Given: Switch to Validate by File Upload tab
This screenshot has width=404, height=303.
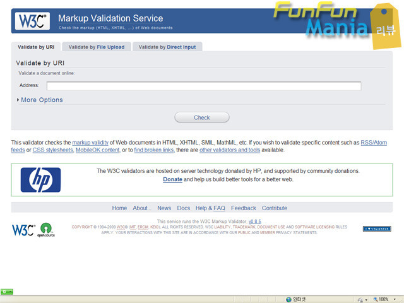Looking at the screenshot, I should click(x=97, y=47).
